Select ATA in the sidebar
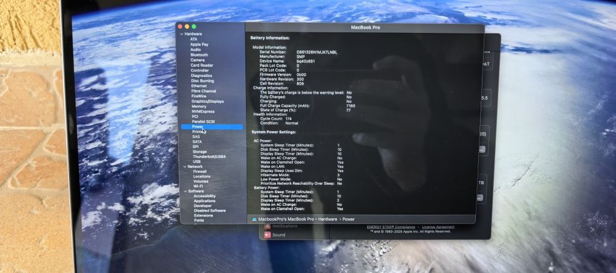The height and width of the screenshot is (273, 616). [193, 39]
